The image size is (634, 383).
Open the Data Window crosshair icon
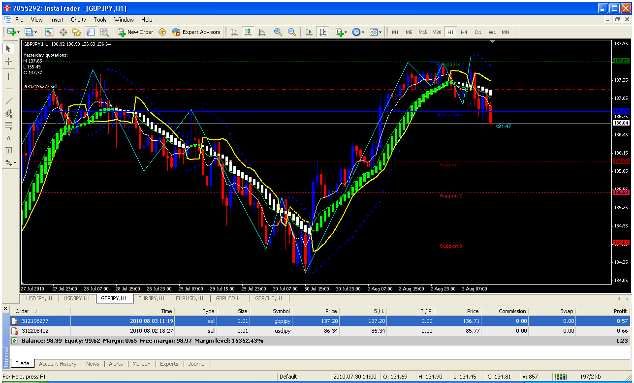pos(63,32)
